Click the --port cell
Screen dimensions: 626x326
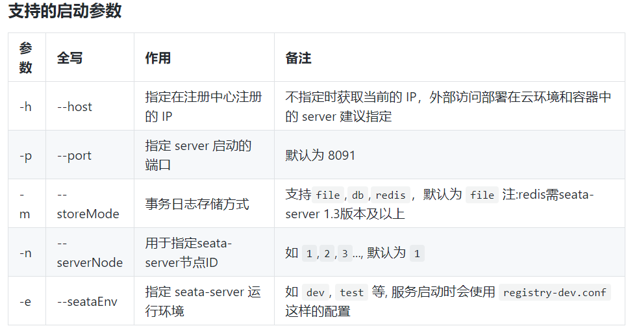pyautogui.click(x=90, y=155)
